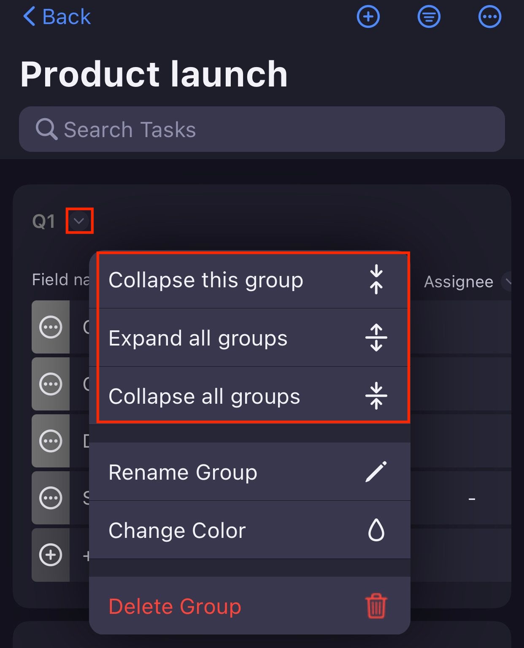Tap the add (plus circle) icon in header
524x648 pixels.
tap(368, 17)
